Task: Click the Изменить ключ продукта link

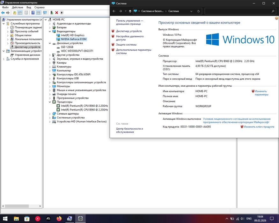Action: tap(259, 127)
